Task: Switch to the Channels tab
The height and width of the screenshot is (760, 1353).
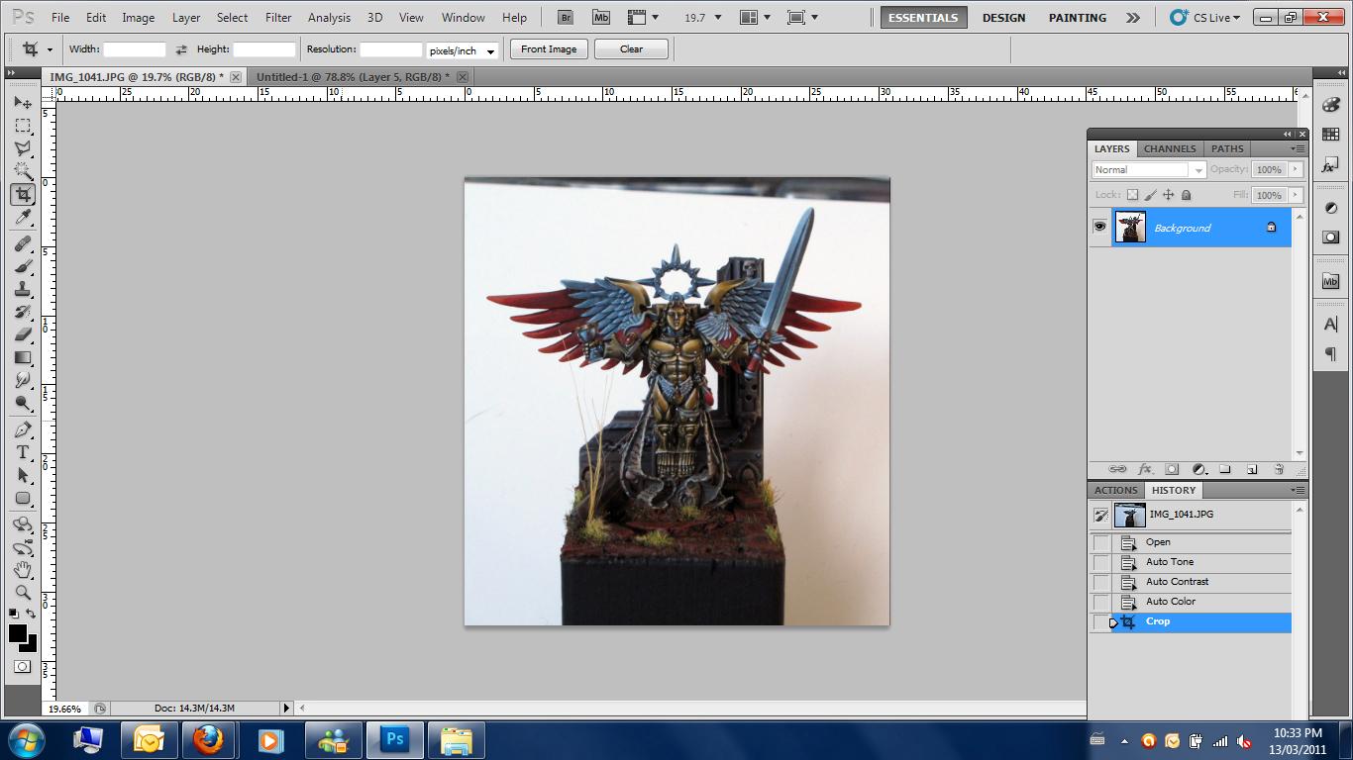Action: [x=1170, y=148]
